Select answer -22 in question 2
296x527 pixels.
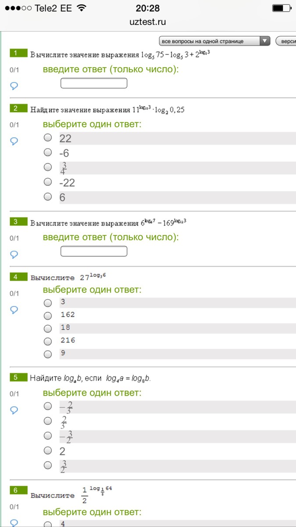click(x=48, y=182)
